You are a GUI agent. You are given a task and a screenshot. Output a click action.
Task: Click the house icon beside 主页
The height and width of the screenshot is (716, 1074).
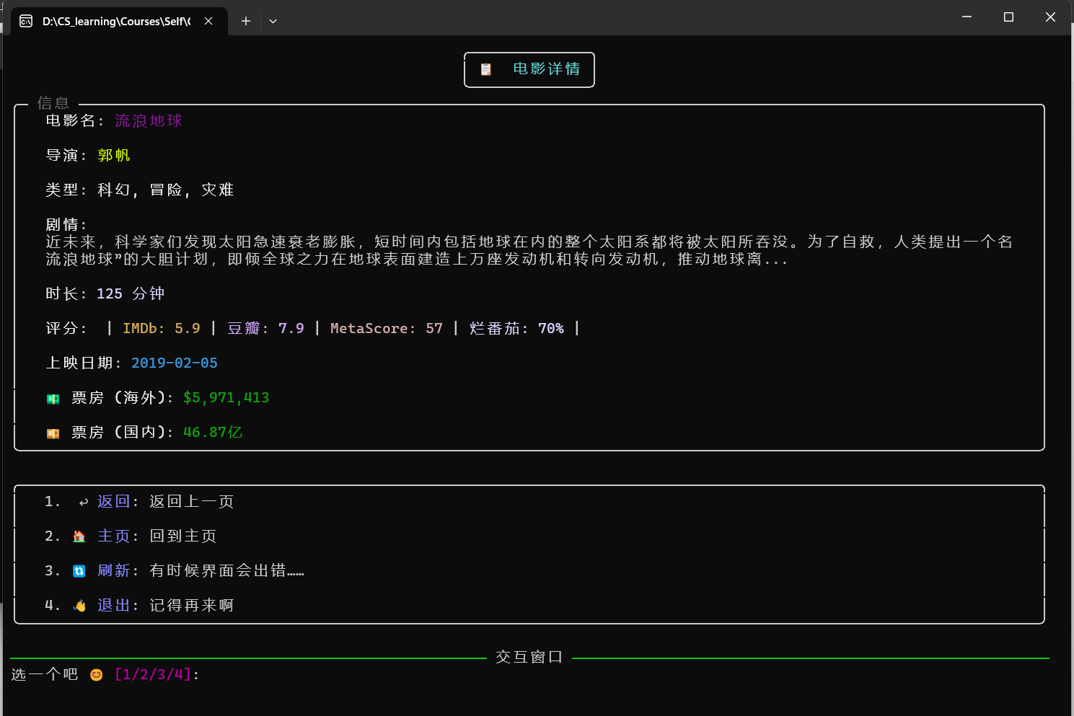pos(79,536)
